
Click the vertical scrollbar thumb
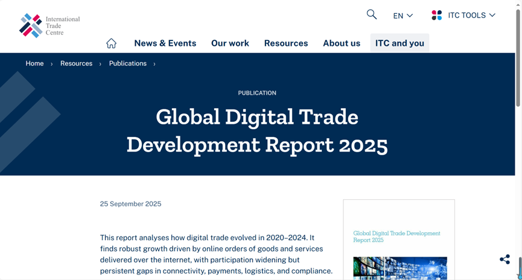click(518, 57)
